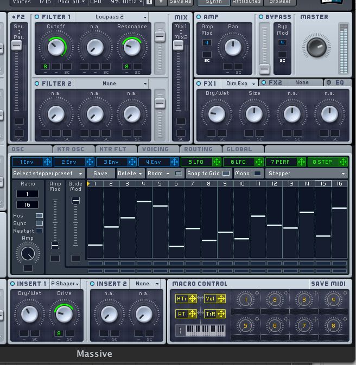Viewport: 356px width, 365px height.
Task: Click the AMP Pan knob
Action: 233,47
